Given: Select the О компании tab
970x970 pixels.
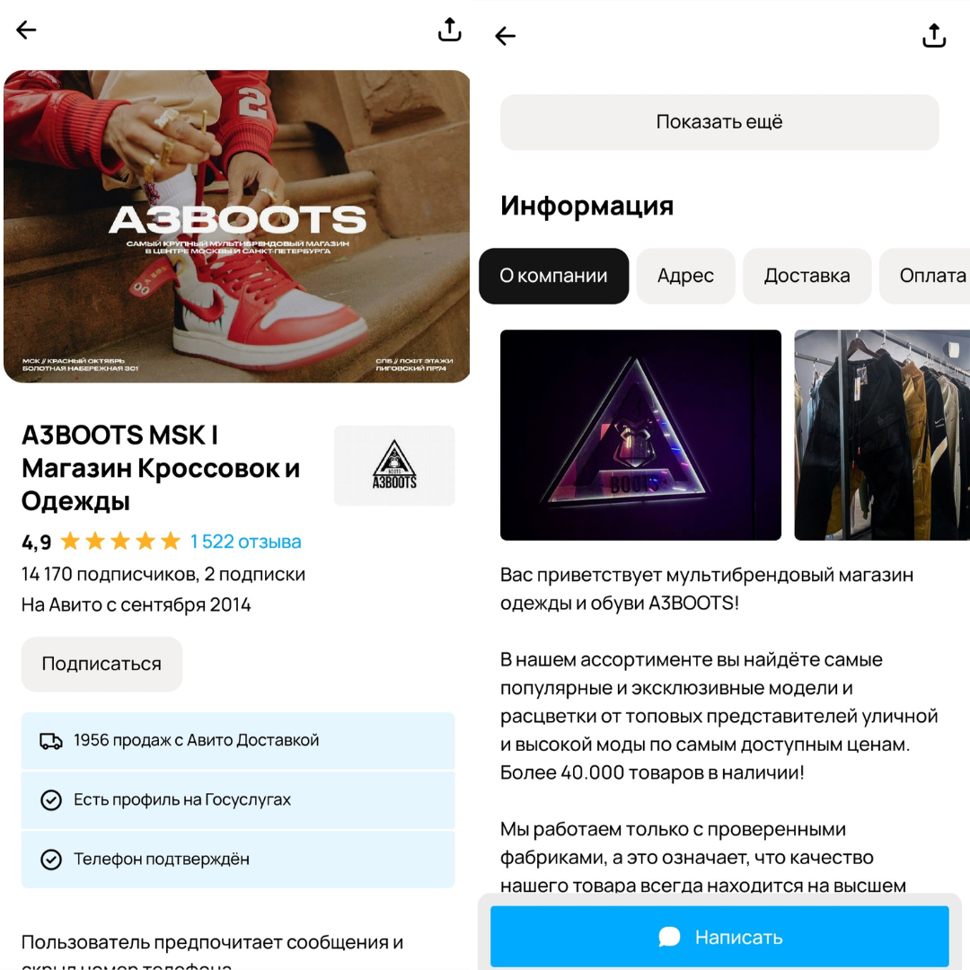Looking at the screenshot, I should (x=553, y=276).
